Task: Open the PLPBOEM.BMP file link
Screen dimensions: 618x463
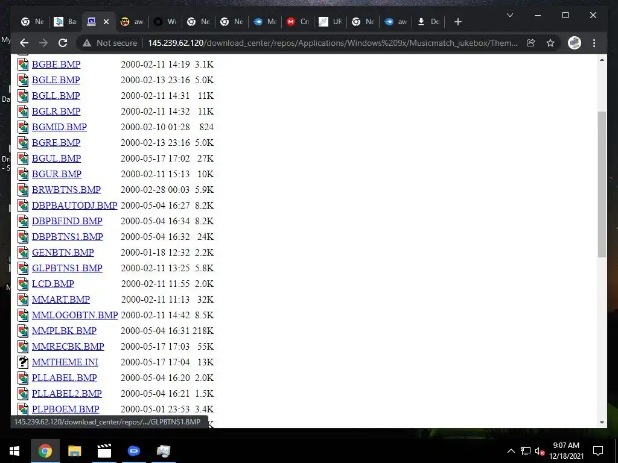Action: point(65,409)
